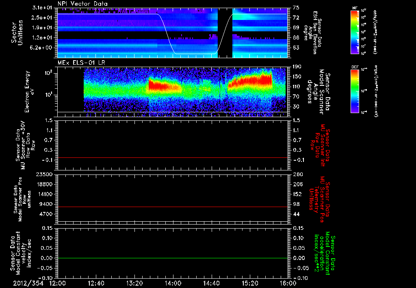Click the 75 degree elevation tick
This screenshot has height=288, width=416.
296,8
